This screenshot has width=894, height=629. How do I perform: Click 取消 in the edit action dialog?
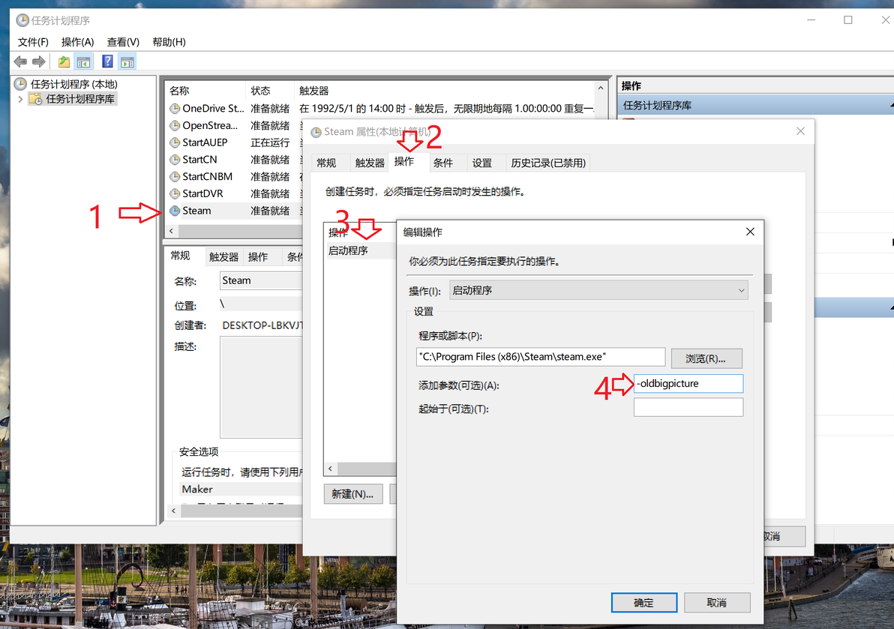point(717,602)
